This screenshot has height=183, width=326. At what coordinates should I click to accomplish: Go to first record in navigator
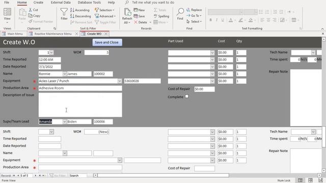[x=14, y=175]
